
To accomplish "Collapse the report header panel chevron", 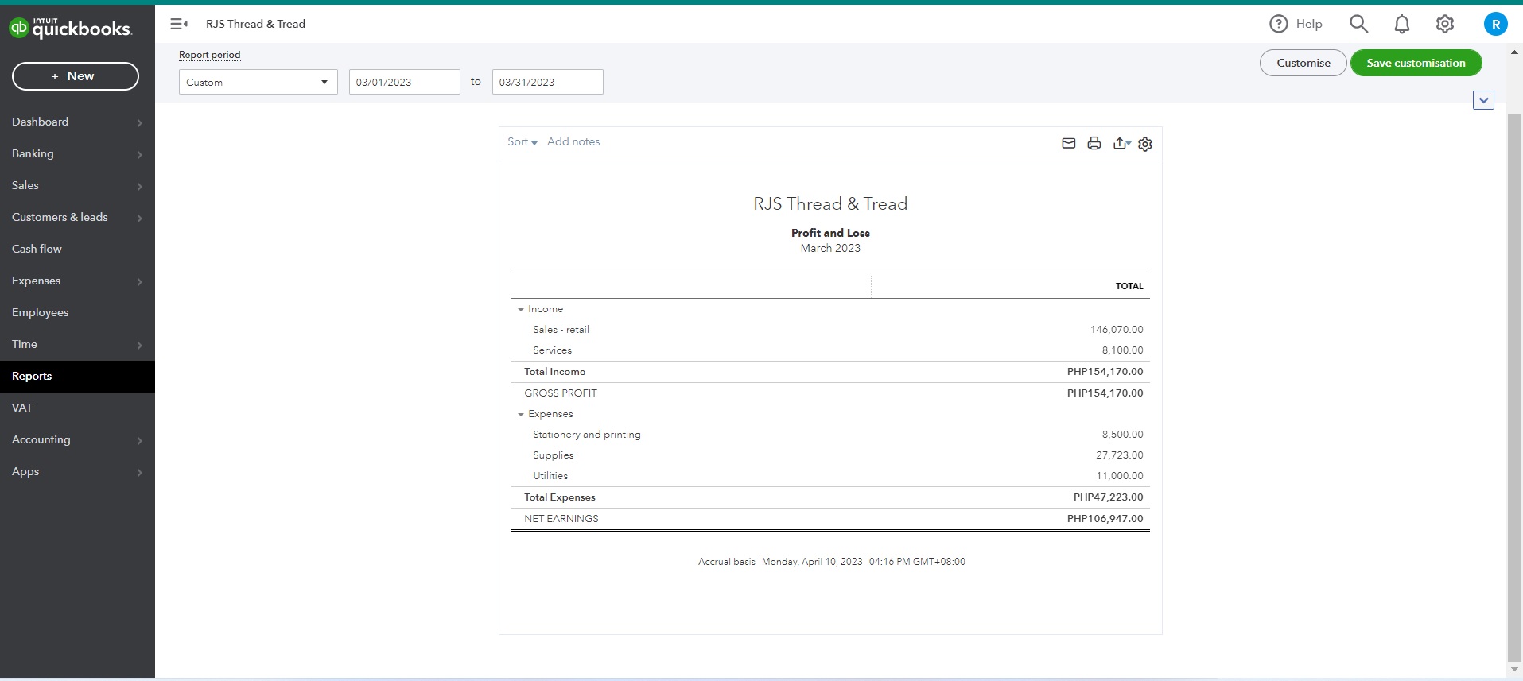I will (x=1483, y=100).
